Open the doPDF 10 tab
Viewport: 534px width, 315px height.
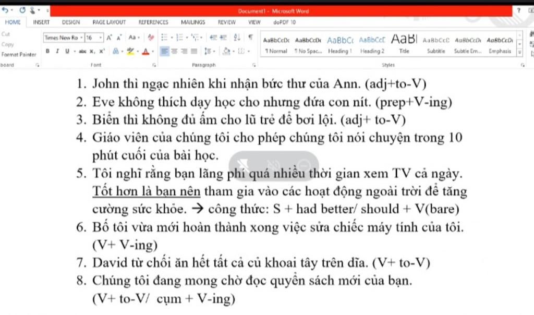tap(284, 22)
